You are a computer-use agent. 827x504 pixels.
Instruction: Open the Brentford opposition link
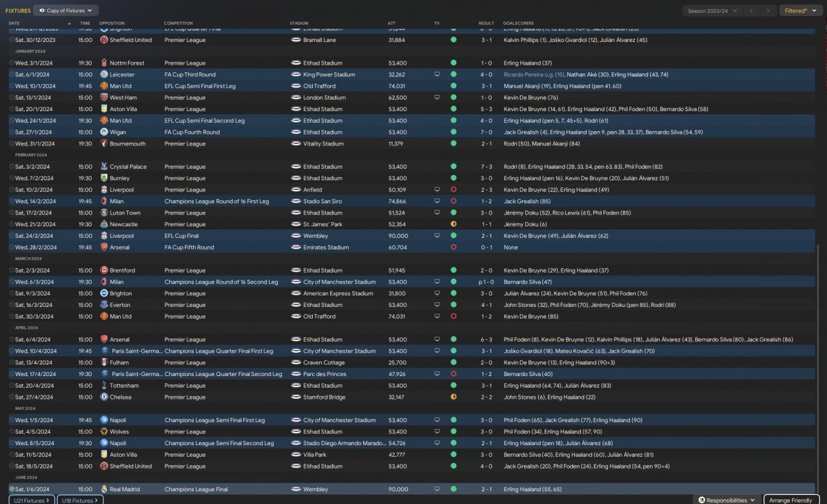coord(122,271)
